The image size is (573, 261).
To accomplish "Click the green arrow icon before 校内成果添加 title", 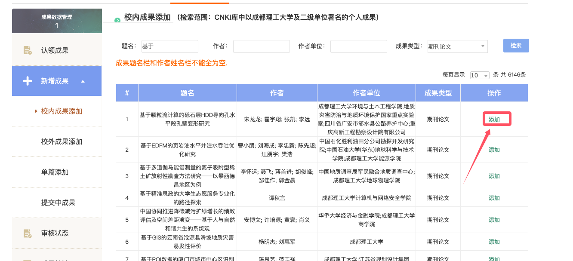I will (117, 20).
